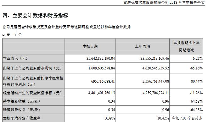This screenshot has width=207, height=122.
Task: Click the row label 稀释每股收益（元/股）
Action: 22,110
